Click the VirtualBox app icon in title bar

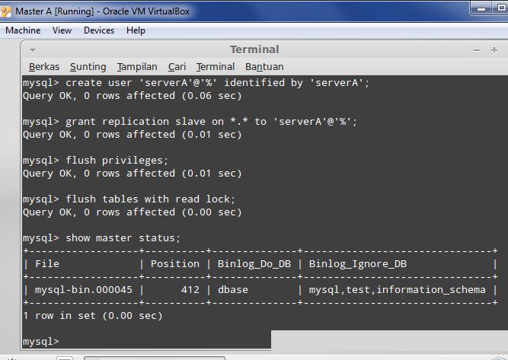click(6, 11)
